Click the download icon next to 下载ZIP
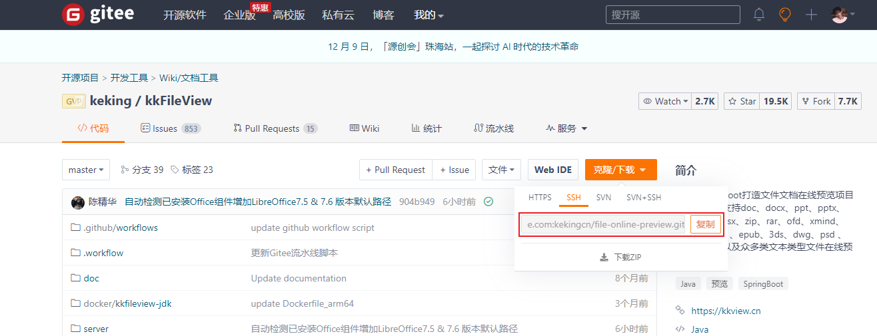The width and height of the screenshot is (877, 336). 604,257
